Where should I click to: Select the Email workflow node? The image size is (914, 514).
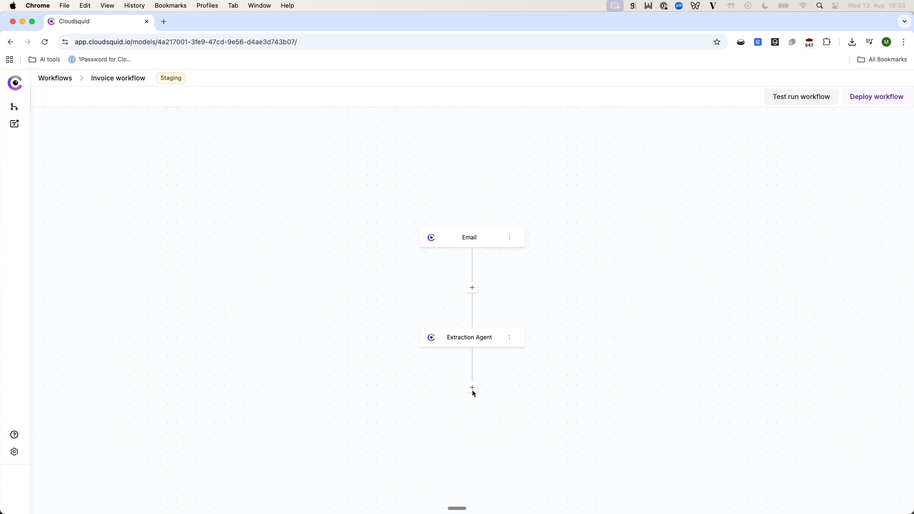click(469, 237)
